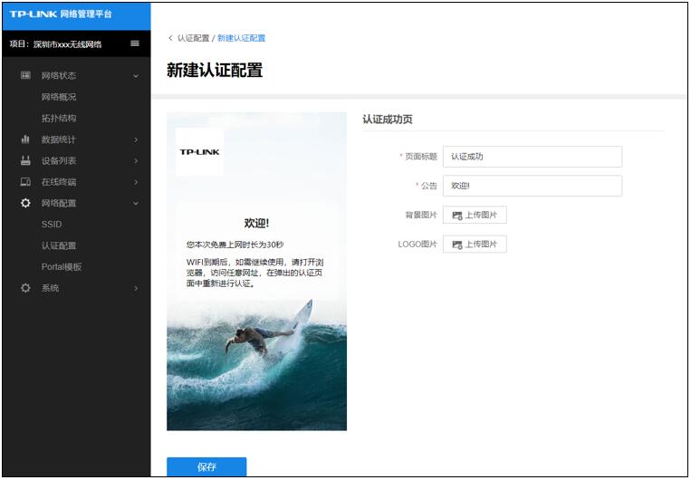Expand the 数据统计 chevron
The height and width of the screenshot is (480, 691).
136,139
